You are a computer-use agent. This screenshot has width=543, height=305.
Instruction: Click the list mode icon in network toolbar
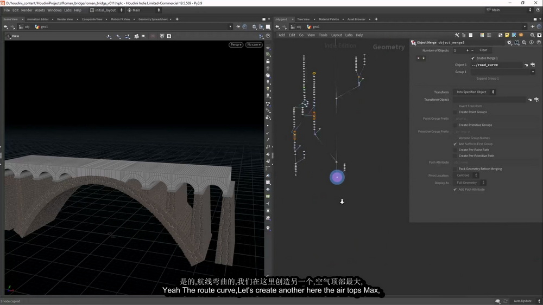(x=471, y=35)
